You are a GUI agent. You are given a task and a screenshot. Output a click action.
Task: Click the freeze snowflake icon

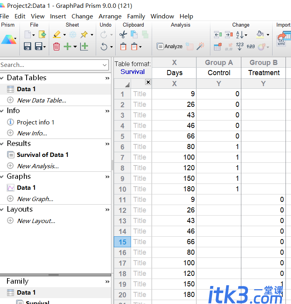point(73,35)
